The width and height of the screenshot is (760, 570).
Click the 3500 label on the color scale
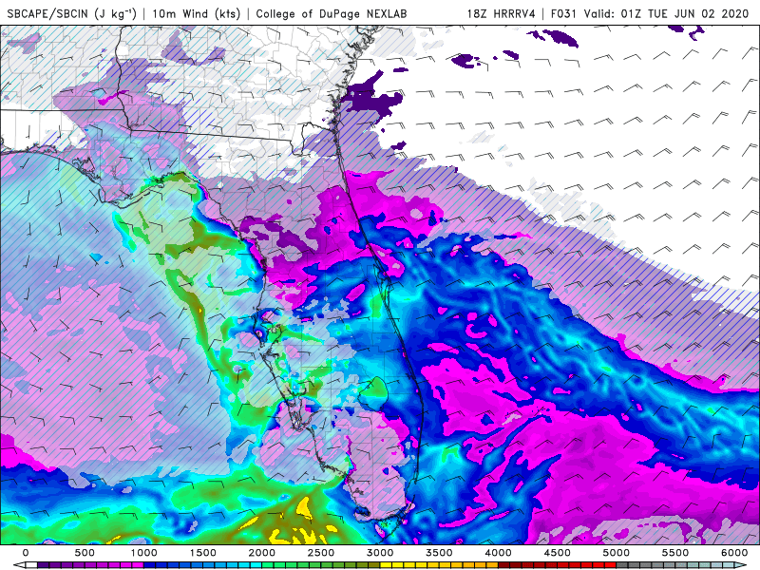(439, 553)
